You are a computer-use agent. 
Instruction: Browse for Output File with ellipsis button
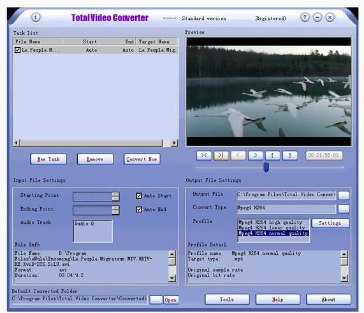(344, 195)
